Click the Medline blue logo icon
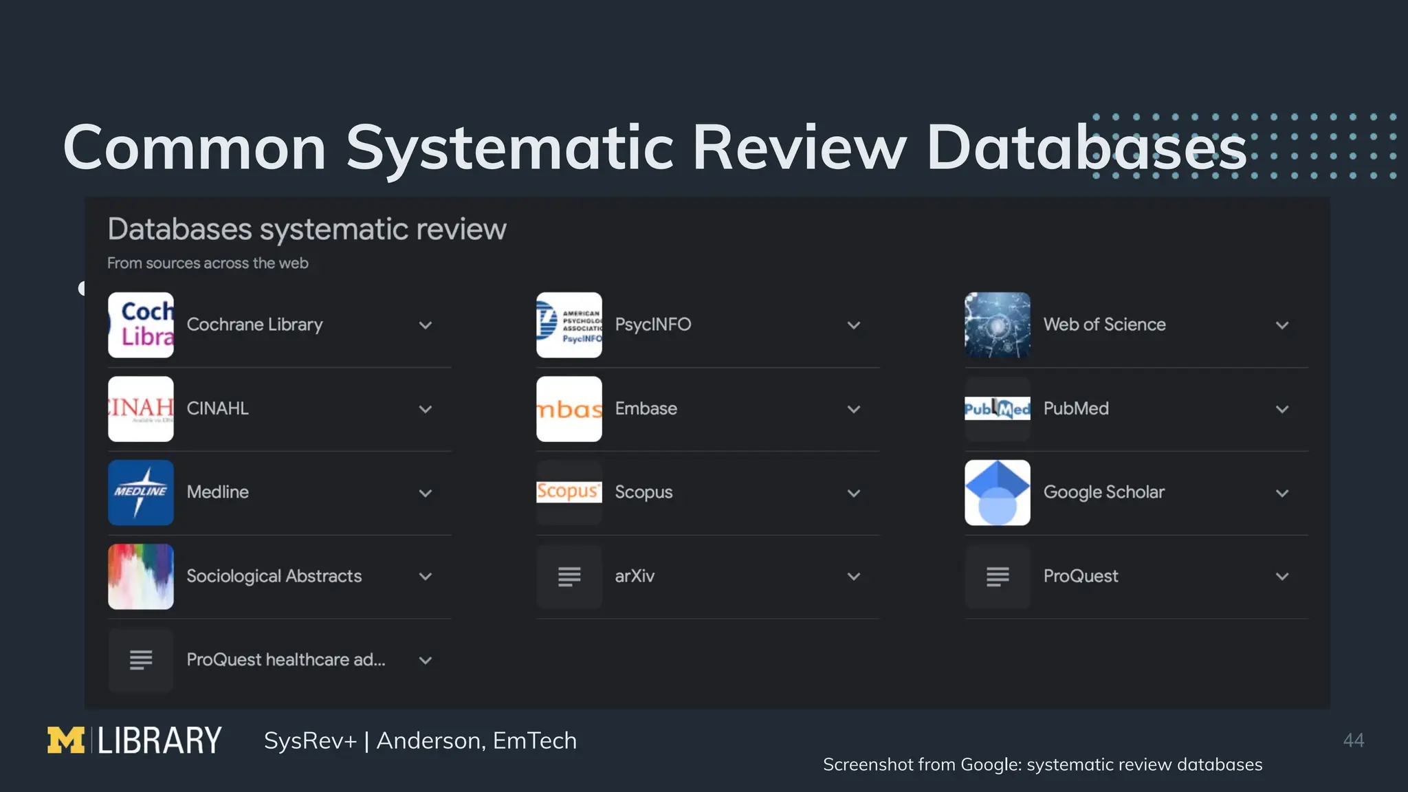 [141, 492]
